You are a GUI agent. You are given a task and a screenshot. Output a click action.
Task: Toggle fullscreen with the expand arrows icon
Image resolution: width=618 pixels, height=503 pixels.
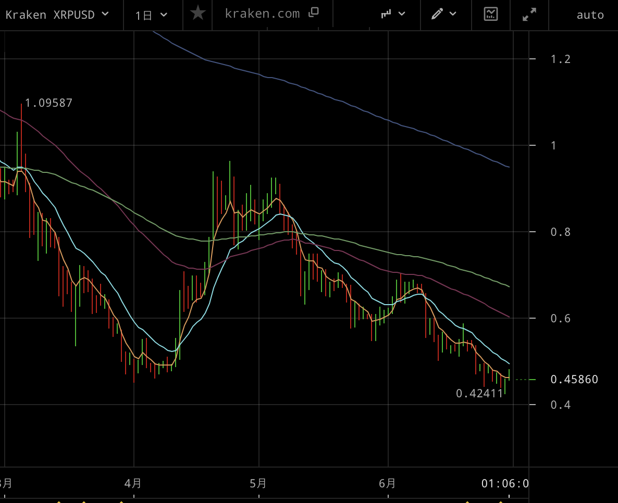[529, 15]
